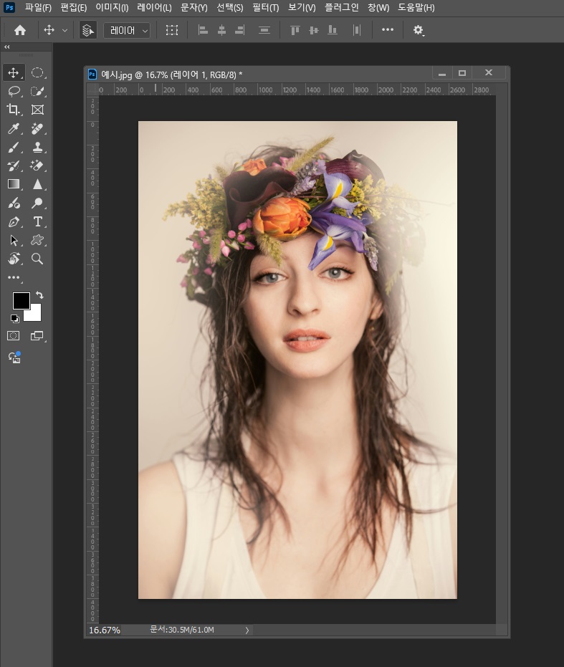Toggle Quick Mask mode
This screenshot has width=564, height=667.
click(x=13, y=335)
